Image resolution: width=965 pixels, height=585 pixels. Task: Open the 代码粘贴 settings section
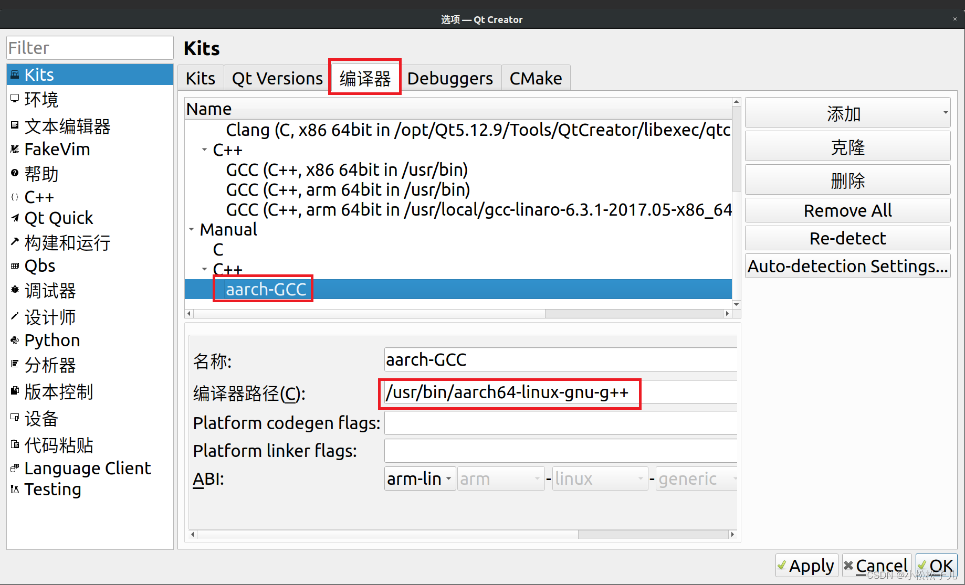[59, 445]
